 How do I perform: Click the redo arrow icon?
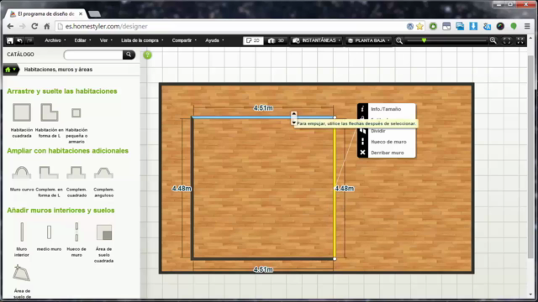click(x=29, y=40)
